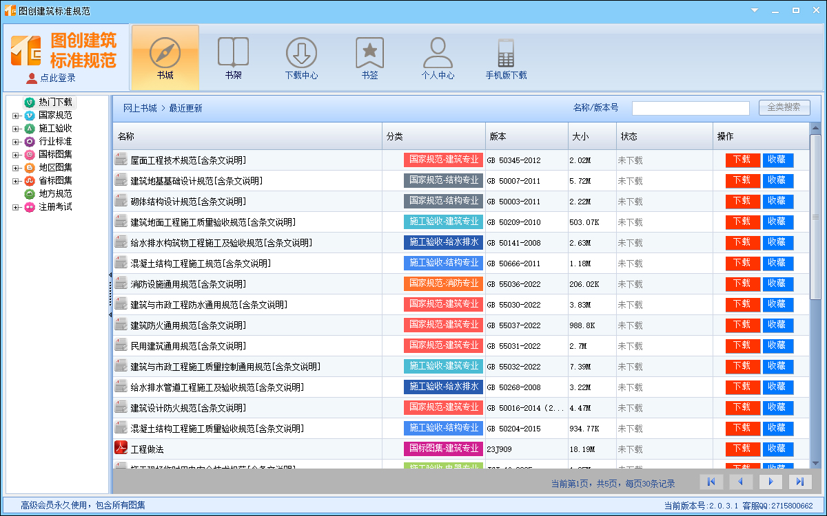Jump to the first page arrow
Image resolution: width=827 pixels, height=516 pixels.
tap(711, 482)
